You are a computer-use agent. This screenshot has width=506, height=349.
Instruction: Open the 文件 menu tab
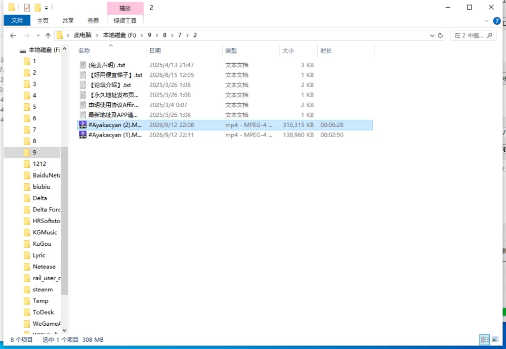tap(17, 21)
